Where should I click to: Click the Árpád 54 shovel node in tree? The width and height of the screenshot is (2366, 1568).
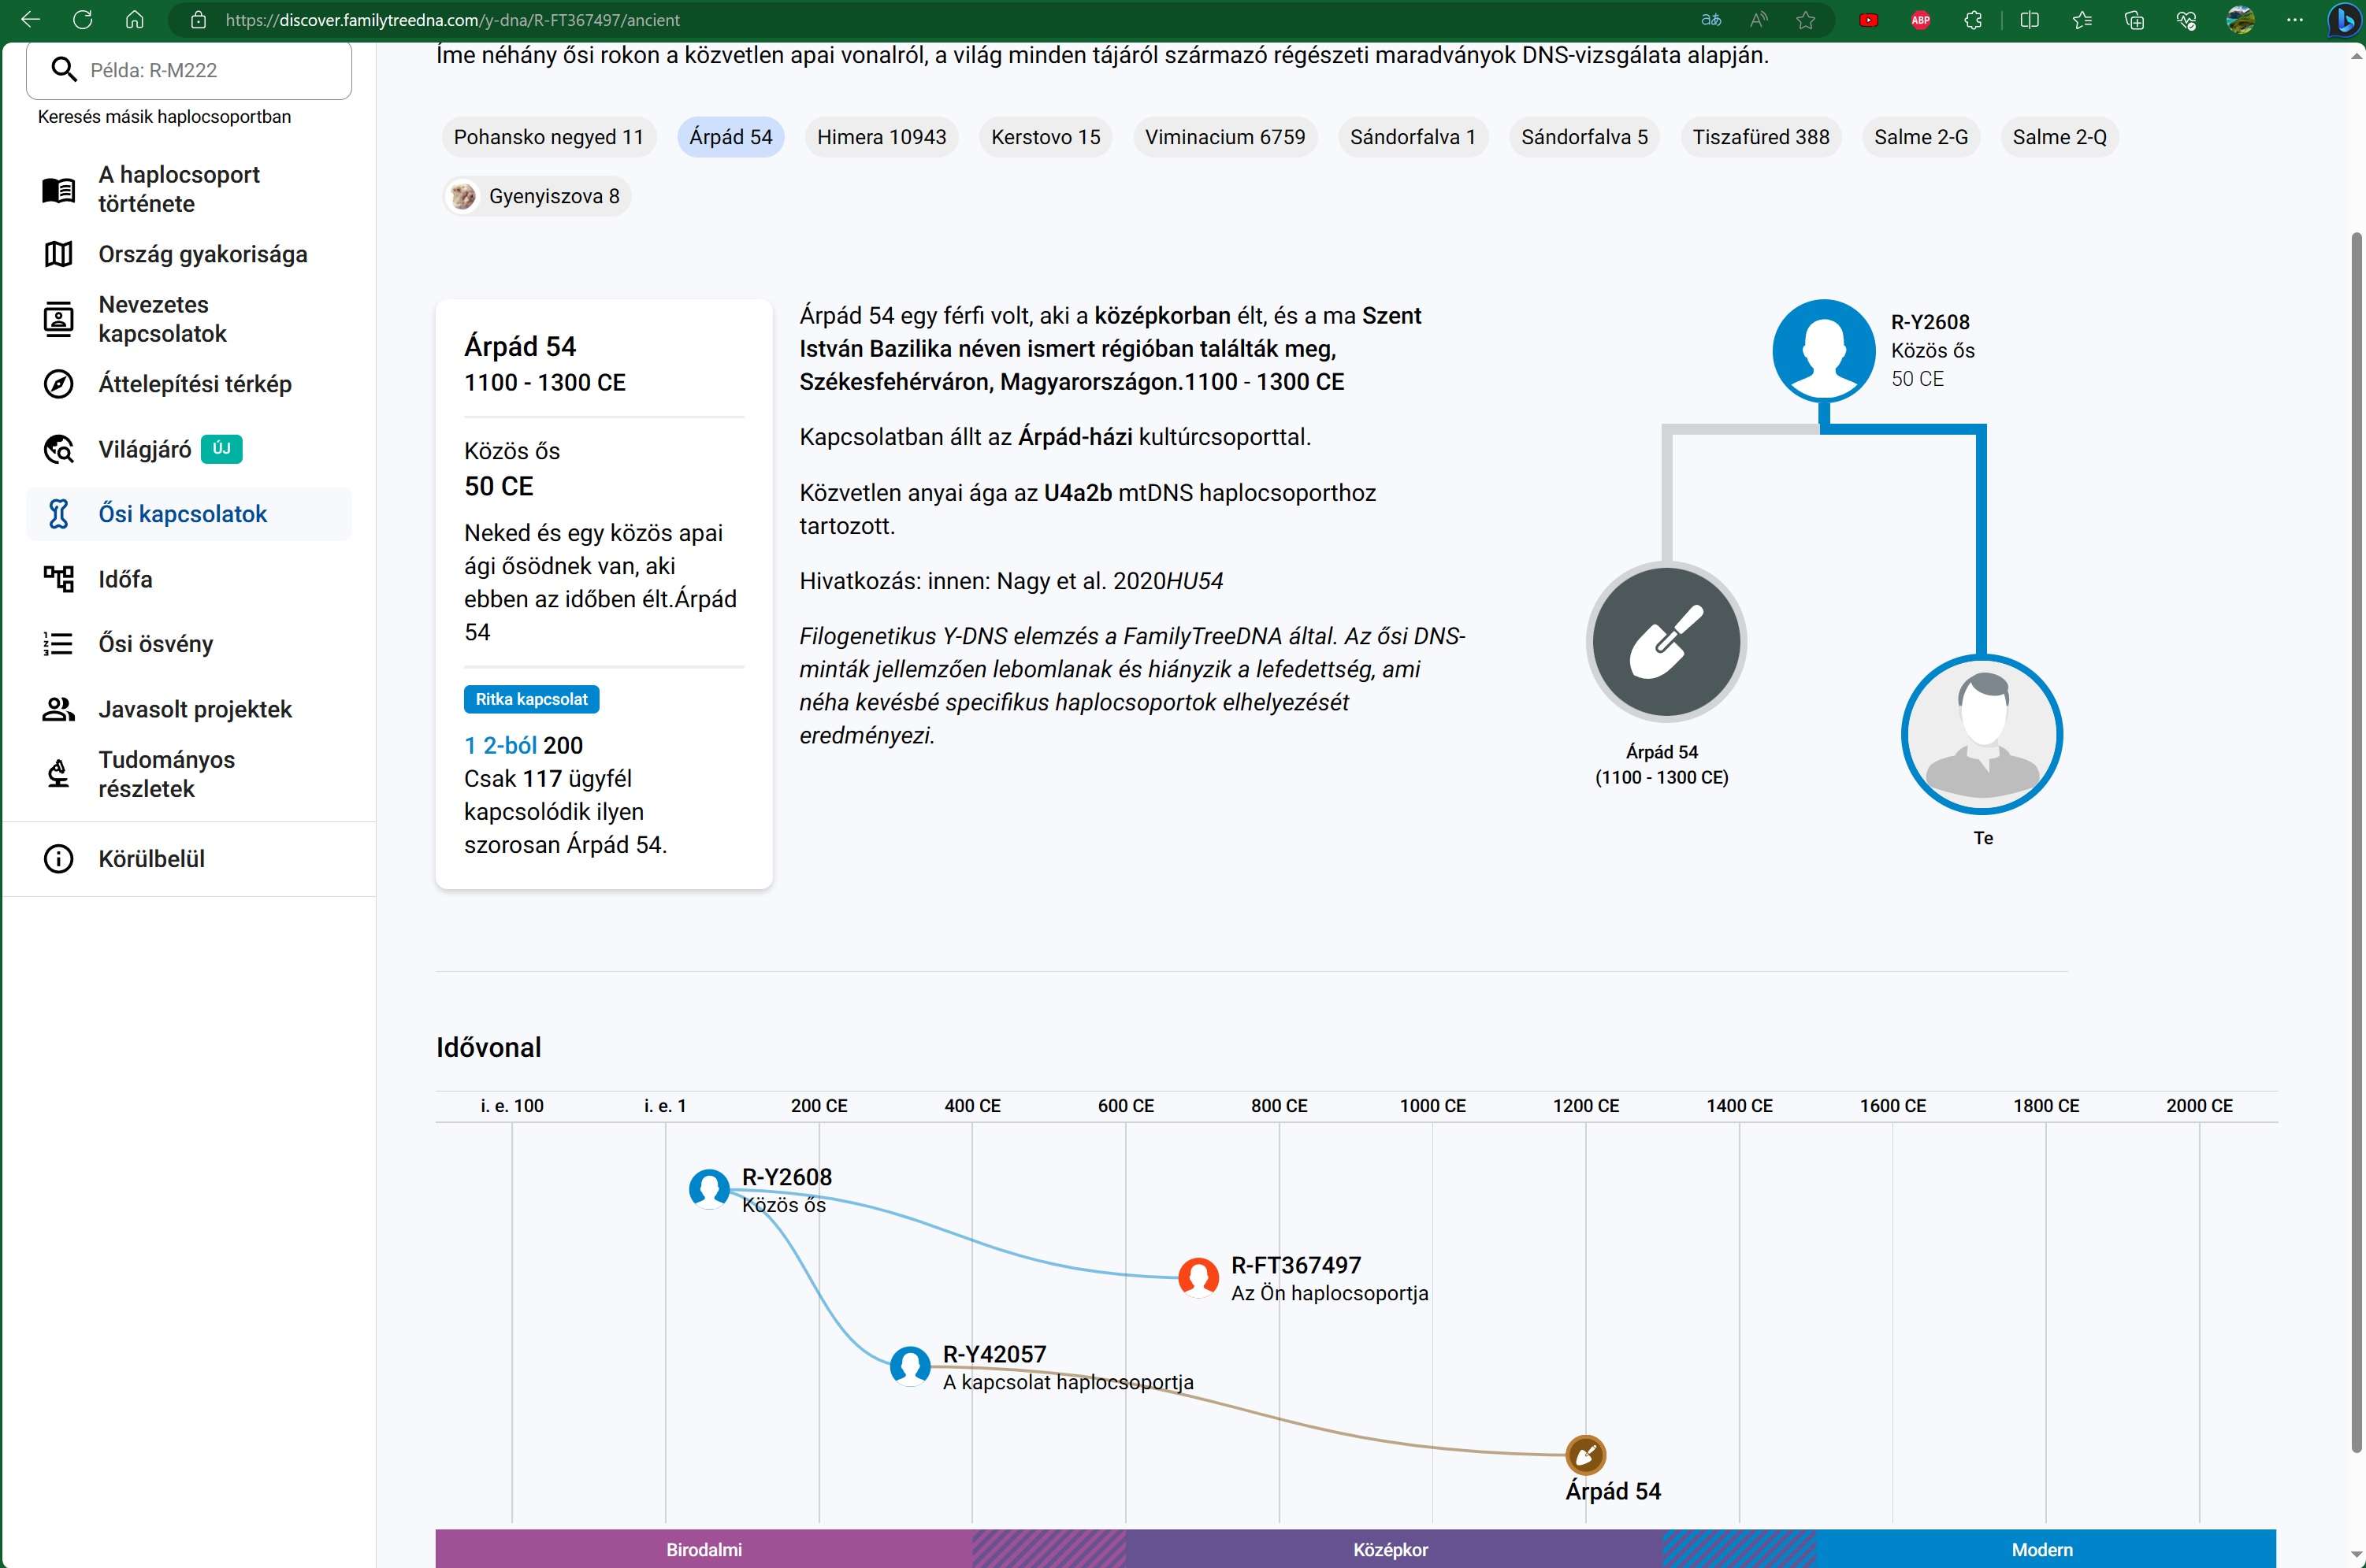point(1666,641)
